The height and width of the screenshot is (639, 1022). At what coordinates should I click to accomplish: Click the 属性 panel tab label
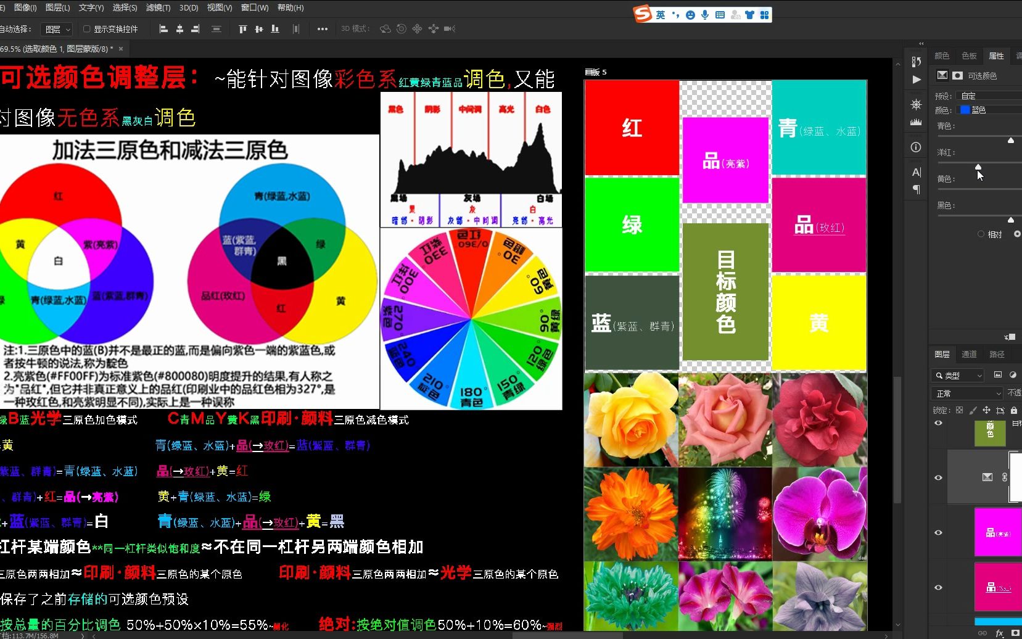pos(995,56)
